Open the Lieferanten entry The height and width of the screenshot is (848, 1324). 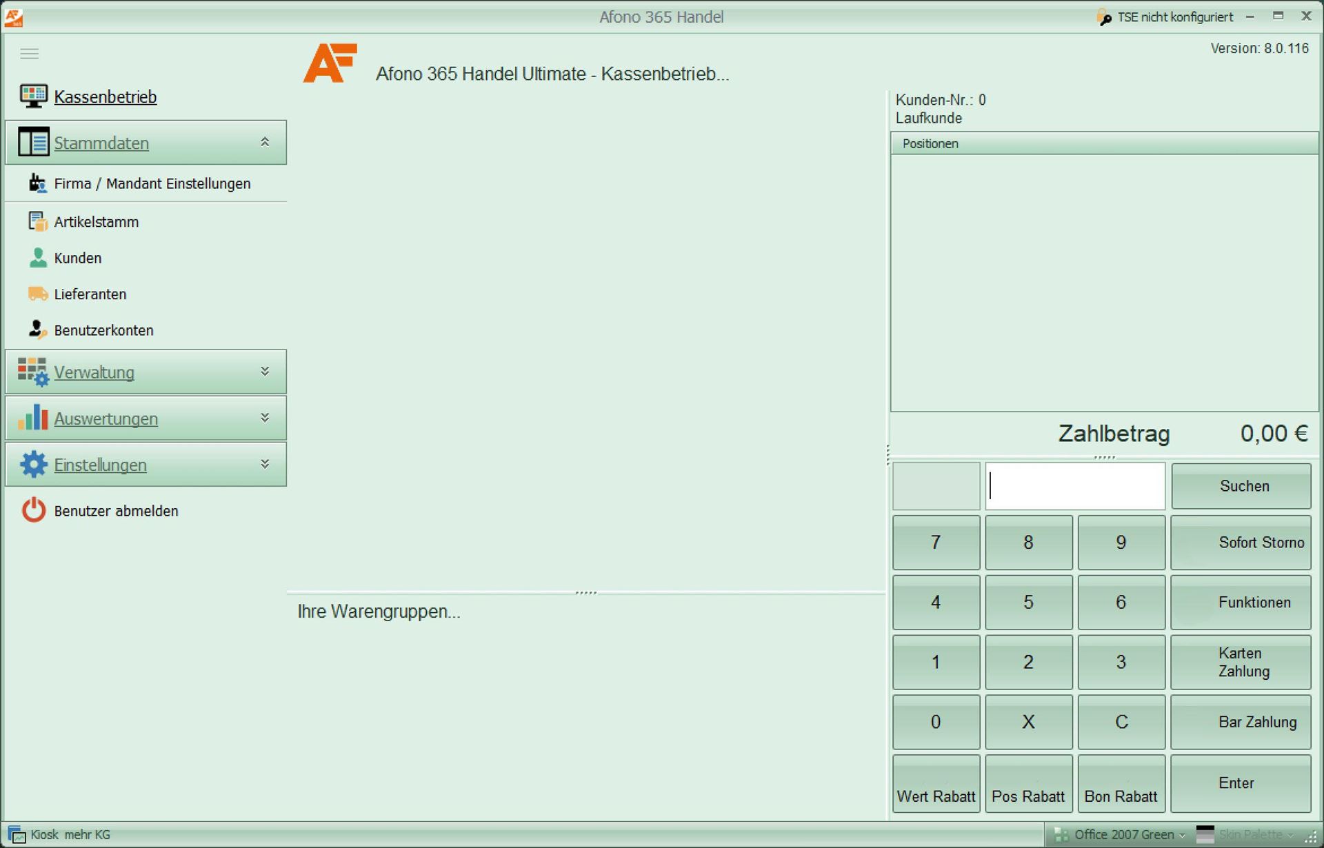[x=90, y=294]
